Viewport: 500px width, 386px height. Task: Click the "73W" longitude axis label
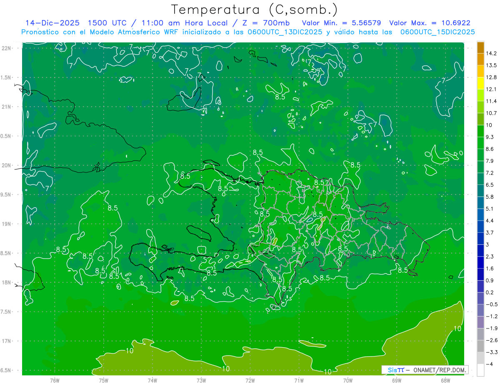[x=201, y=380]
